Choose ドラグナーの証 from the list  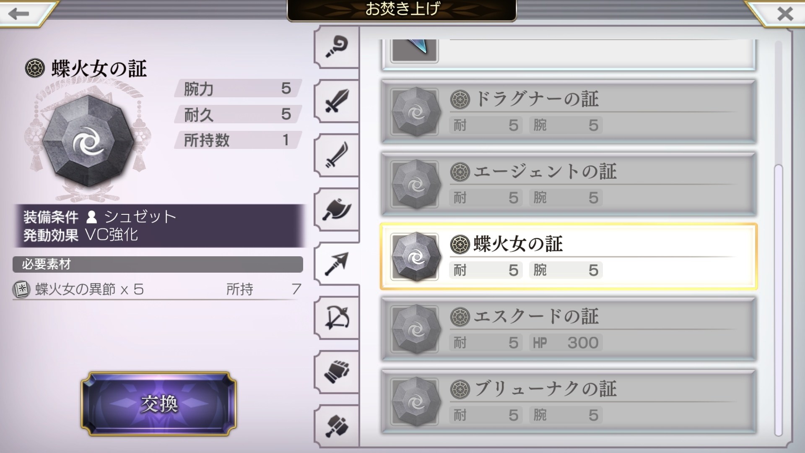(x=569, y=112)
